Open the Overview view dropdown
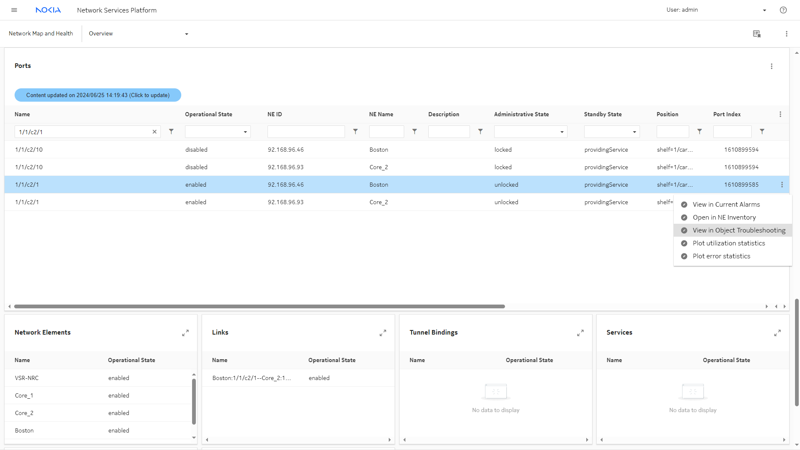The width and height of the screenshot is (800, 450). point(186,34)
